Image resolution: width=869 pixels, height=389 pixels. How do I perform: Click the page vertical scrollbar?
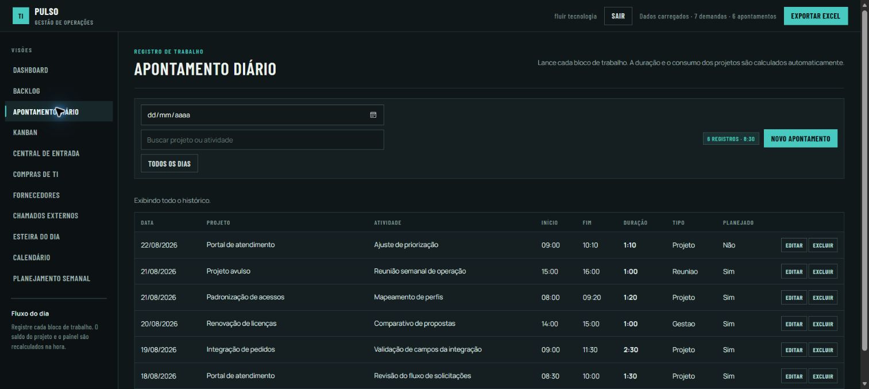coord(864,180)
